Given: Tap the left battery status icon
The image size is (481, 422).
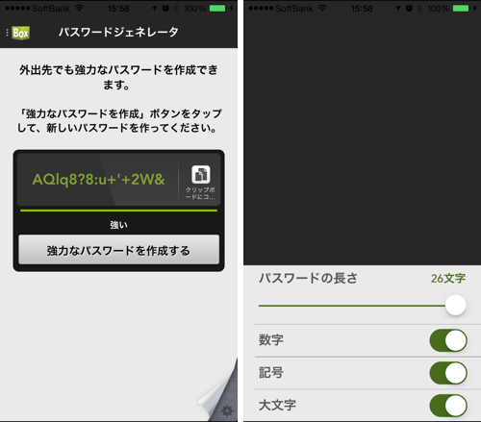Looking at the screenshot, I should [217, 9].
